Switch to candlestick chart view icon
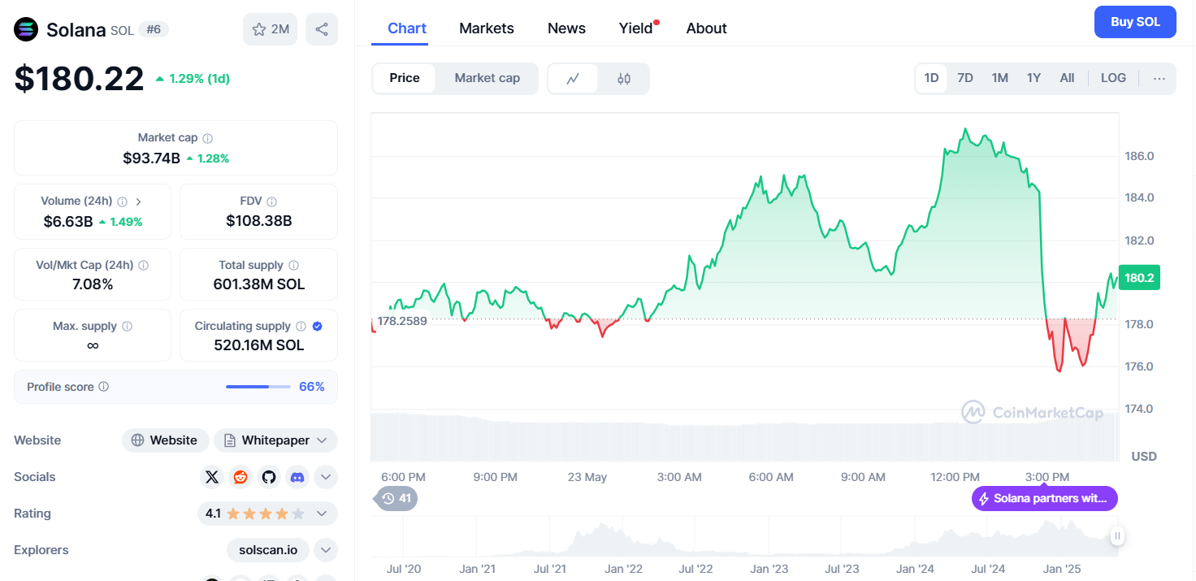Viewport: 1196px width, 581px height. point(624,79)
